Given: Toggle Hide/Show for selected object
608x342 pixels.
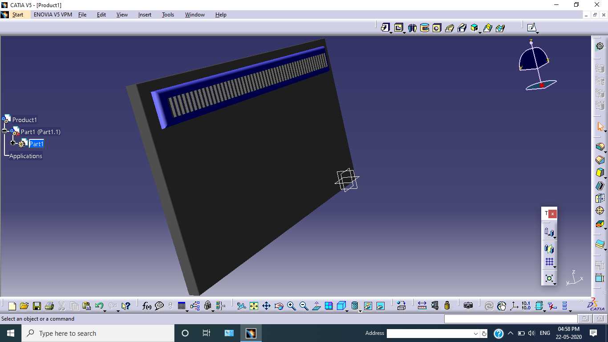Looking at the screenshot, I should click(368, 306).
